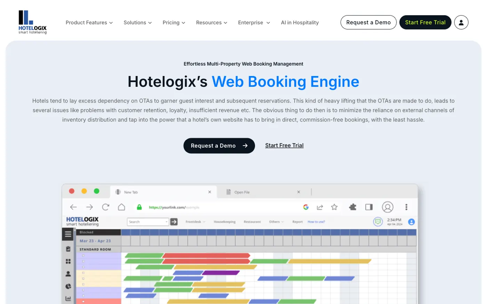Select the Report menu item

[297, 222]
